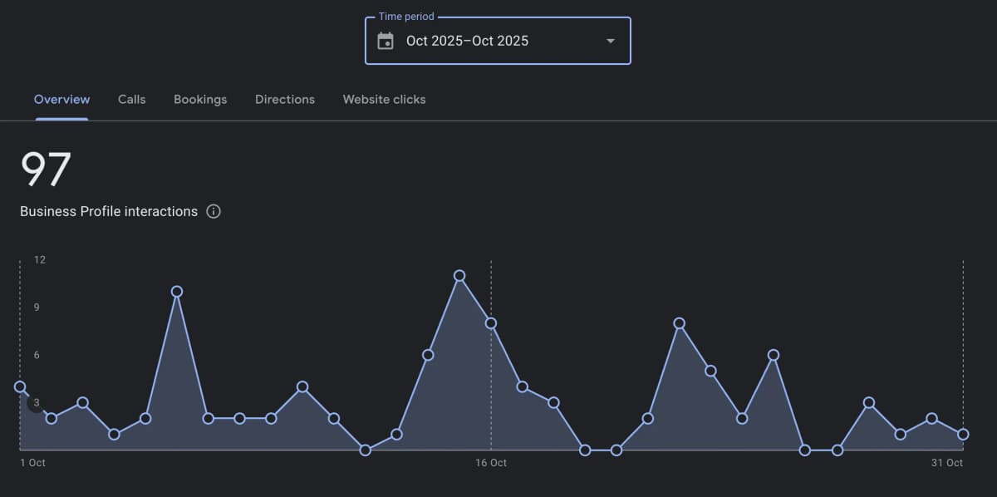Viewport: 997px width, 497px height.
Task: Click the early-October spike data point
Action: coord(177,290)
